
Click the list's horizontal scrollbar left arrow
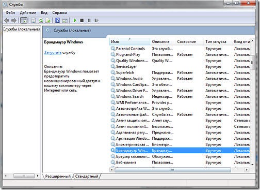[112, 170]
